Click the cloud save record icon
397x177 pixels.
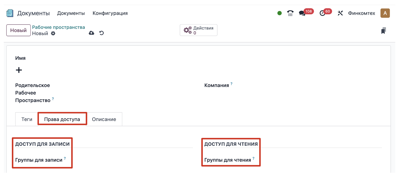coord(92,33)
